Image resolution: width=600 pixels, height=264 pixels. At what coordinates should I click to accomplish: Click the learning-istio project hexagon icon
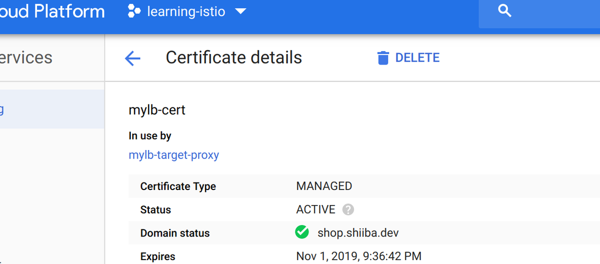tap(134, 11)
